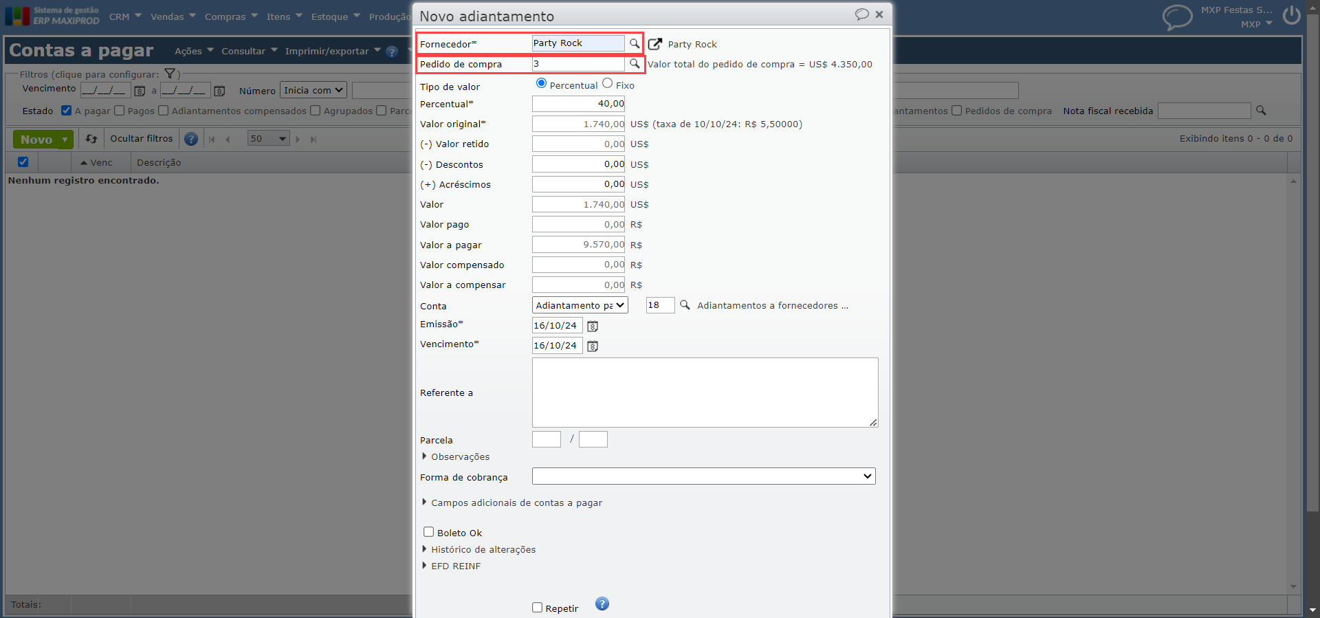Click the Descontos value field

coord(578,164)
